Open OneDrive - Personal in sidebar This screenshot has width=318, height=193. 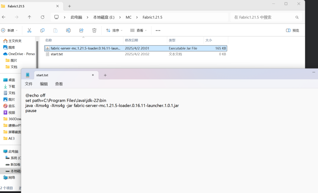click(19, 54)
